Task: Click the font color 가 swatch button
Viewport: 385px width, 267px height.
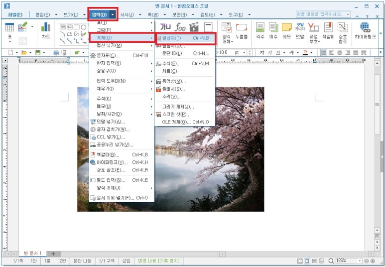Action: 305,53
